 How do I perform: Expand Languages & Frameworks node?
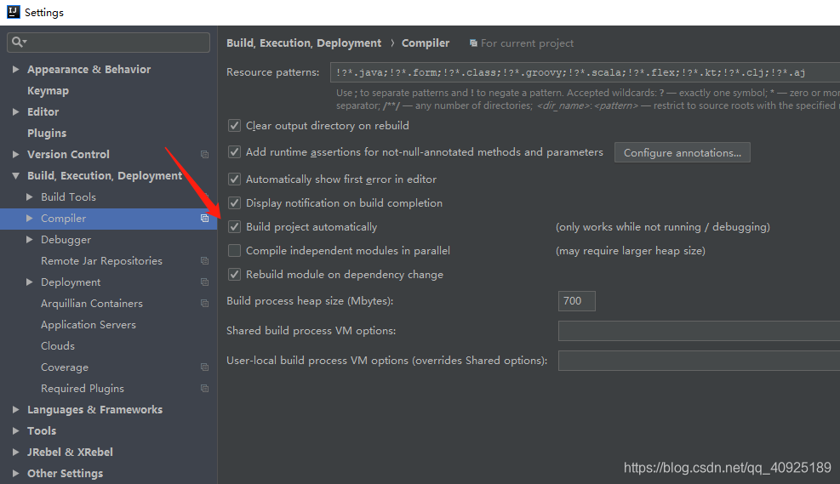pos(15,410)
